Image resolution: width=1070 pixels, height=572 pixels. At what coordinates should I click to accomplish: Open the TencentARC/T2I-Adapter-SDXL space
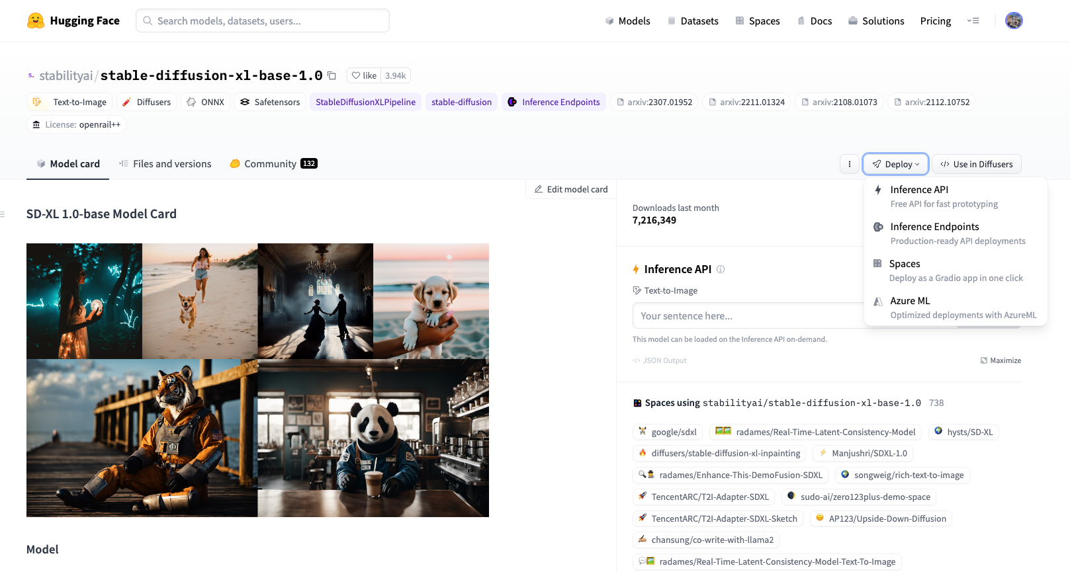click(x=703, y=497)
